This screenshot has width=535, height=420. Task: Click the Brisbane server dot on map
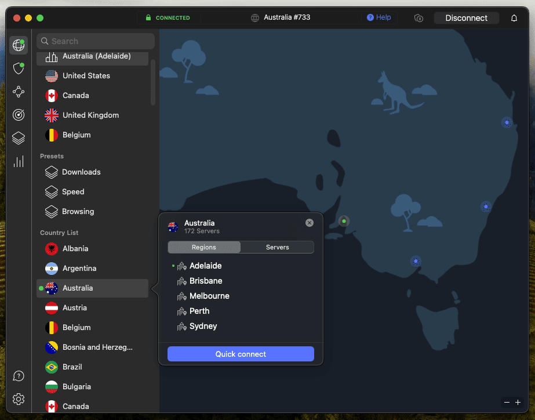(x=507, y=122)
